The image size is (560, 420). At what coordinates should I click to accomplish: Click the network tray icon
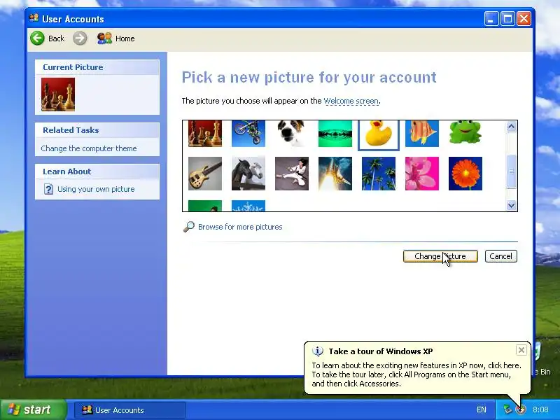(507, 409)
